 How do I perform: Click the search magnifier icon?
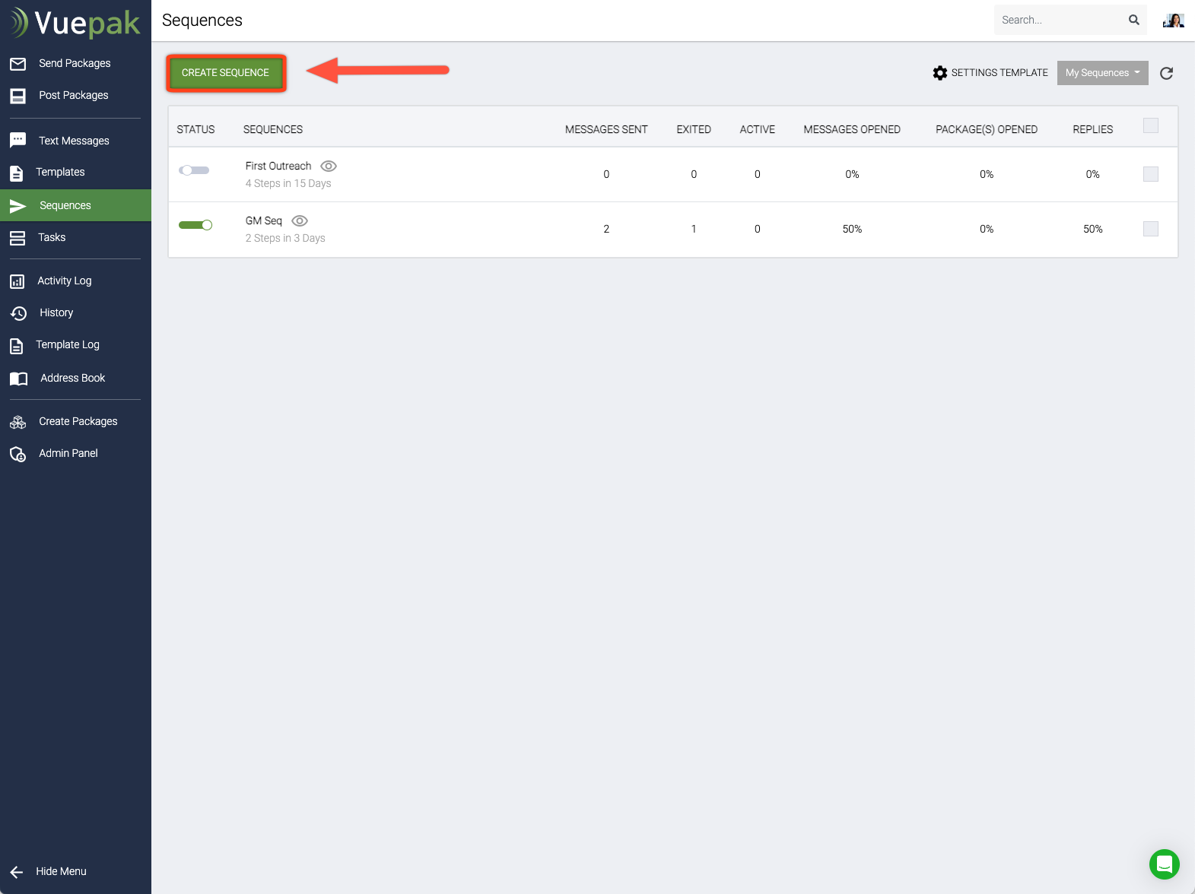click(1133, 20)
